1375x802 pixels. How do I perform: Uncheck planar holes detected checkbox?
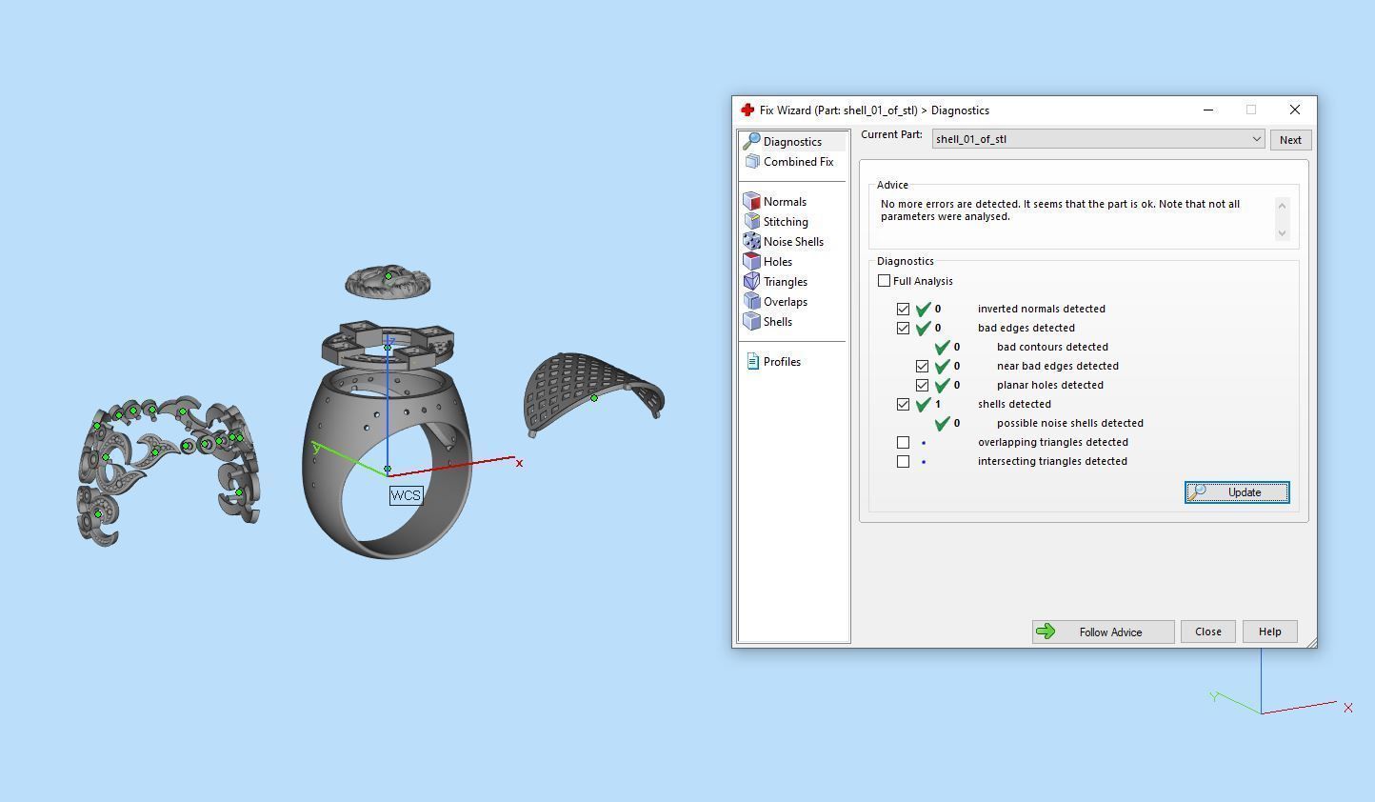point(922,386)
